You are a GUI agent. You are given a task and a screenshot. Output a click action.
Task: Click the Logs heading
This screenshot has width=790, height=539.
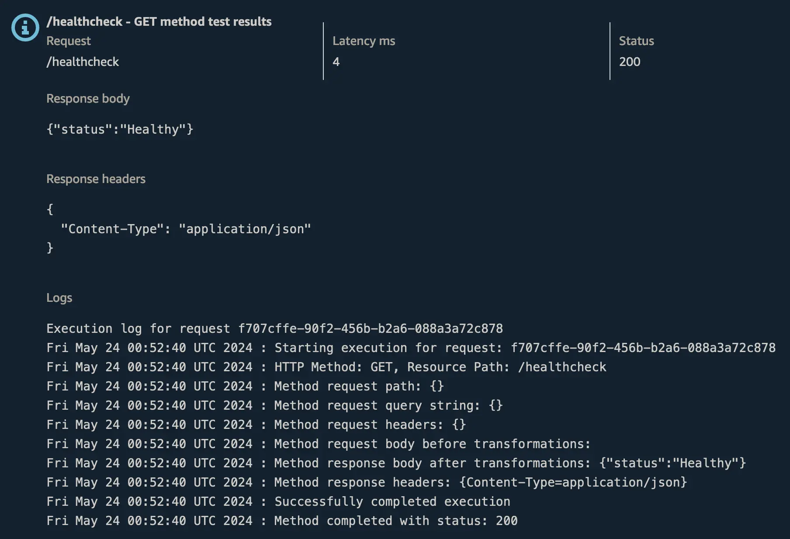pyautogui.click(x=59, y=298)
